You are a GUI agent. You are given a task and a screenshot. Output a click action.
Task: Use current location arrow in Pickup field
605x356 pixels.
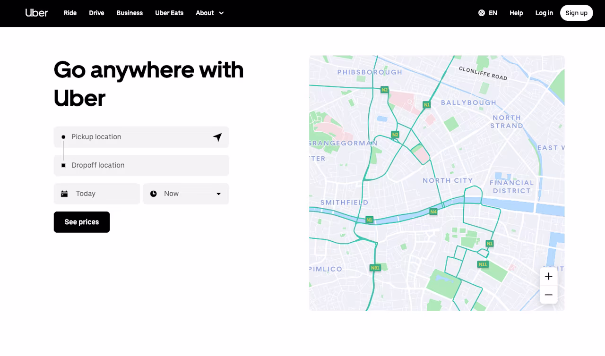tap(217, 137)
